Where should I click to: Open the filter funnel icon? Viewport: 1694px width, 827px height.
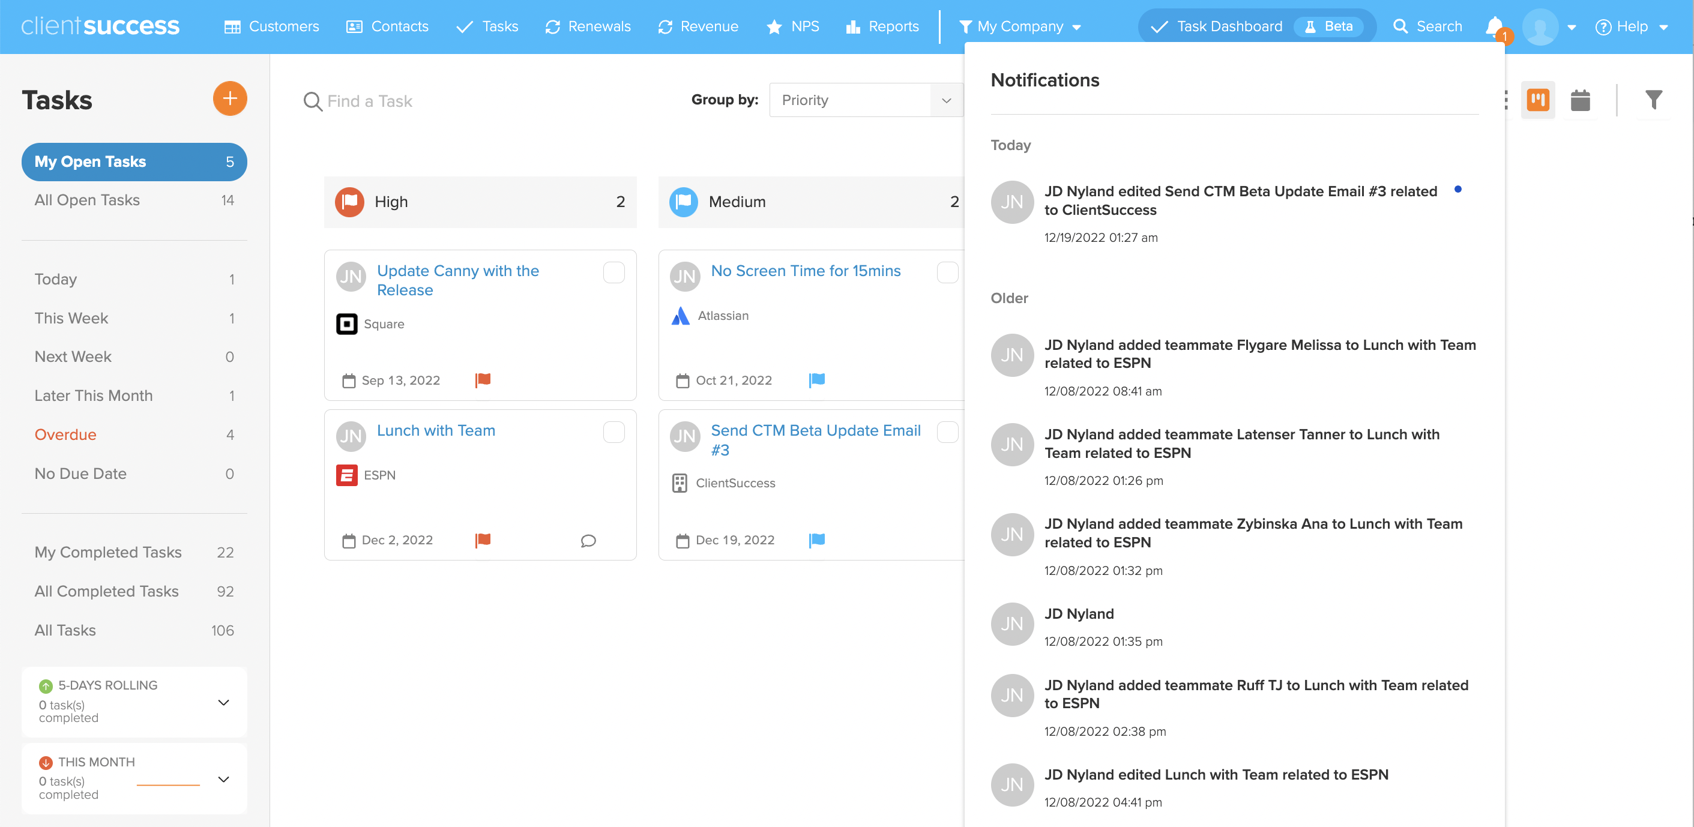[x=1653, y=100]
